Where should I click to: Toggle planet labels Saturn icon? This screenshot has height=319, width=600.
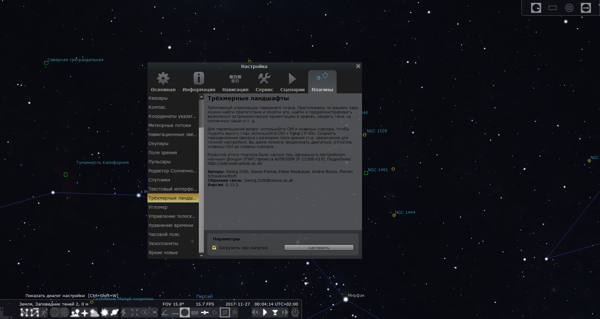tap(115, 312)
